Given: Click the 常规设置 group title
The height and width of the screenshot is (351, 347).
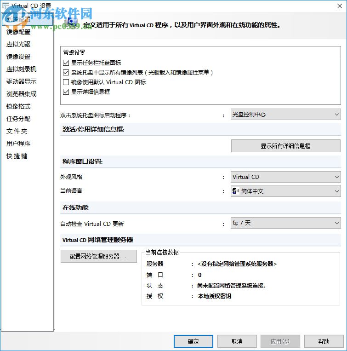Looking at the screenshot, I should [x=74, y=52].
